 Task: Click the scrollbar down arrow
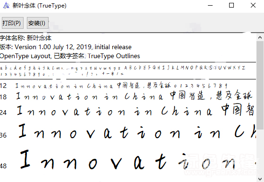click(x=260, y=179)
